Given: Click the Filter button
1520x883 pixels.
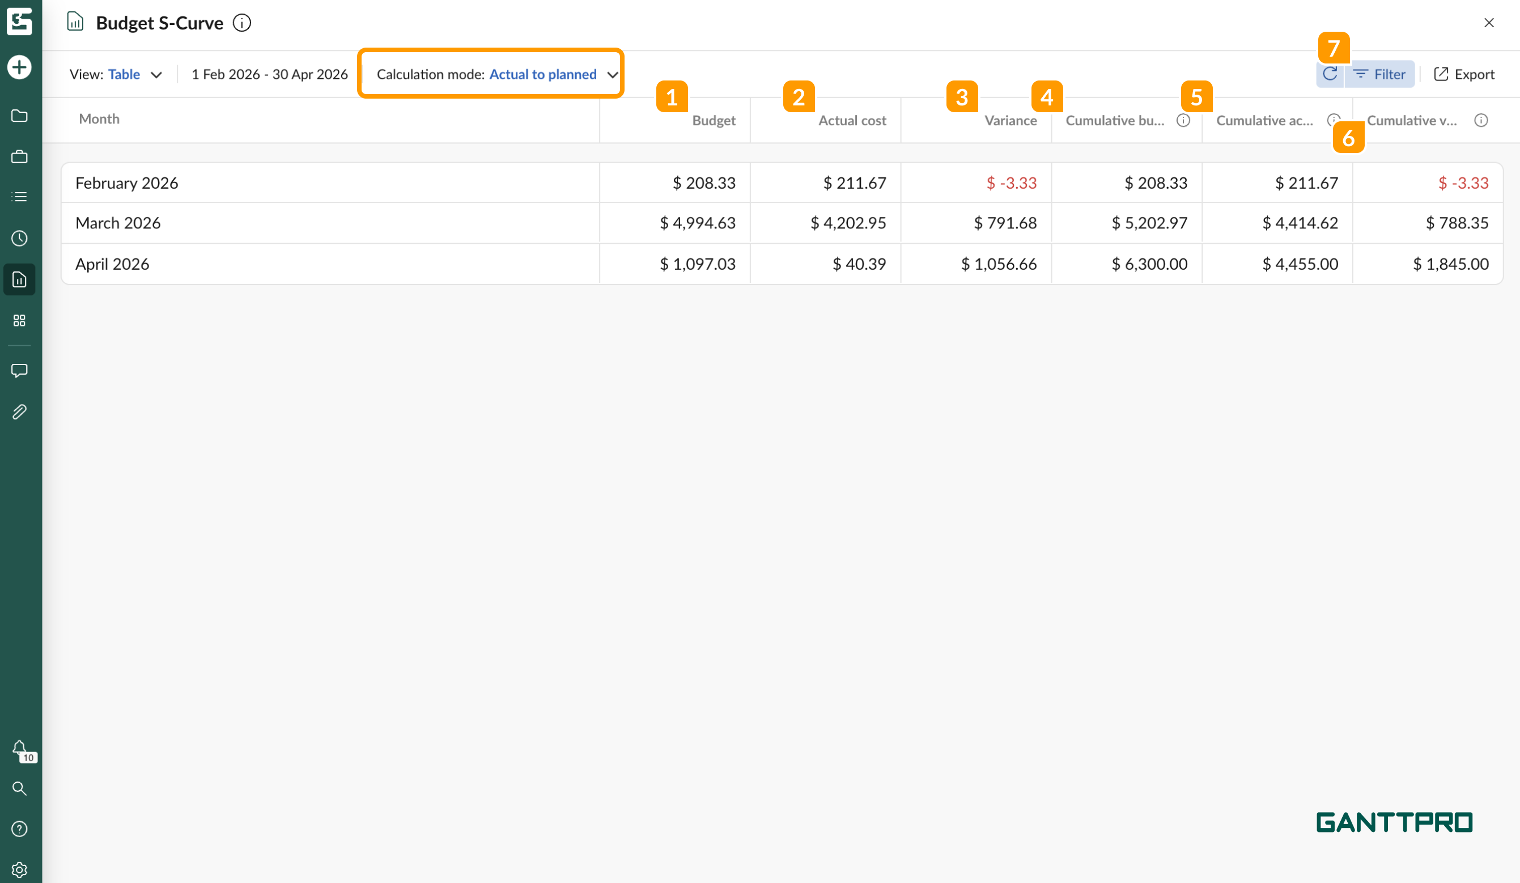Looking at the screenshot, I should [1379, 74].
